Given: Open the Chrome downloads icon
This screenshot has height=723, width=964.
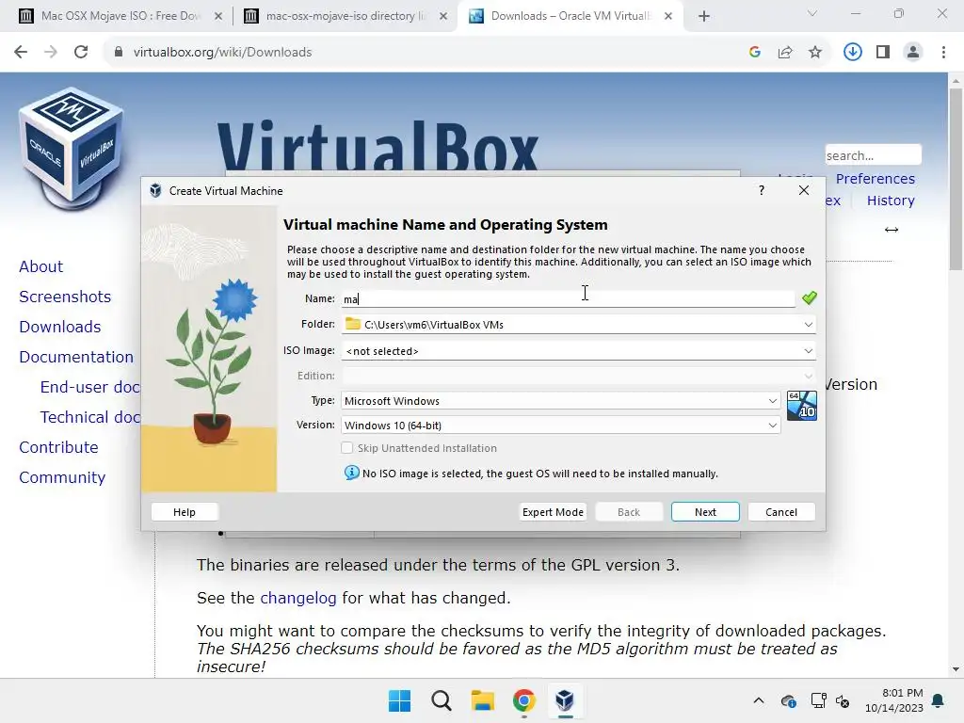Looking at the screenshot, I should click(x=853, y=53).
